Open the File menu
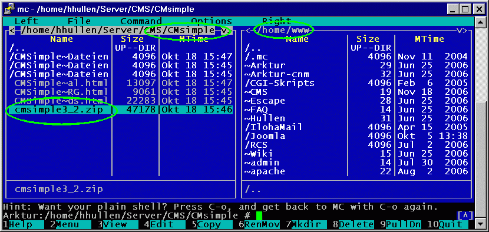Image resolution: width=489 pixels, height=232 pixels. [79, 21]
